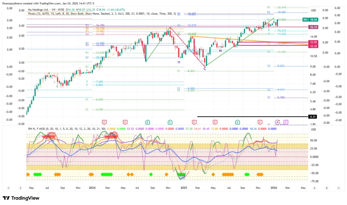The height and width of the screenshot is (205, 347).
Task: Click the lightning bolt event icon
Action: [278, 122]
